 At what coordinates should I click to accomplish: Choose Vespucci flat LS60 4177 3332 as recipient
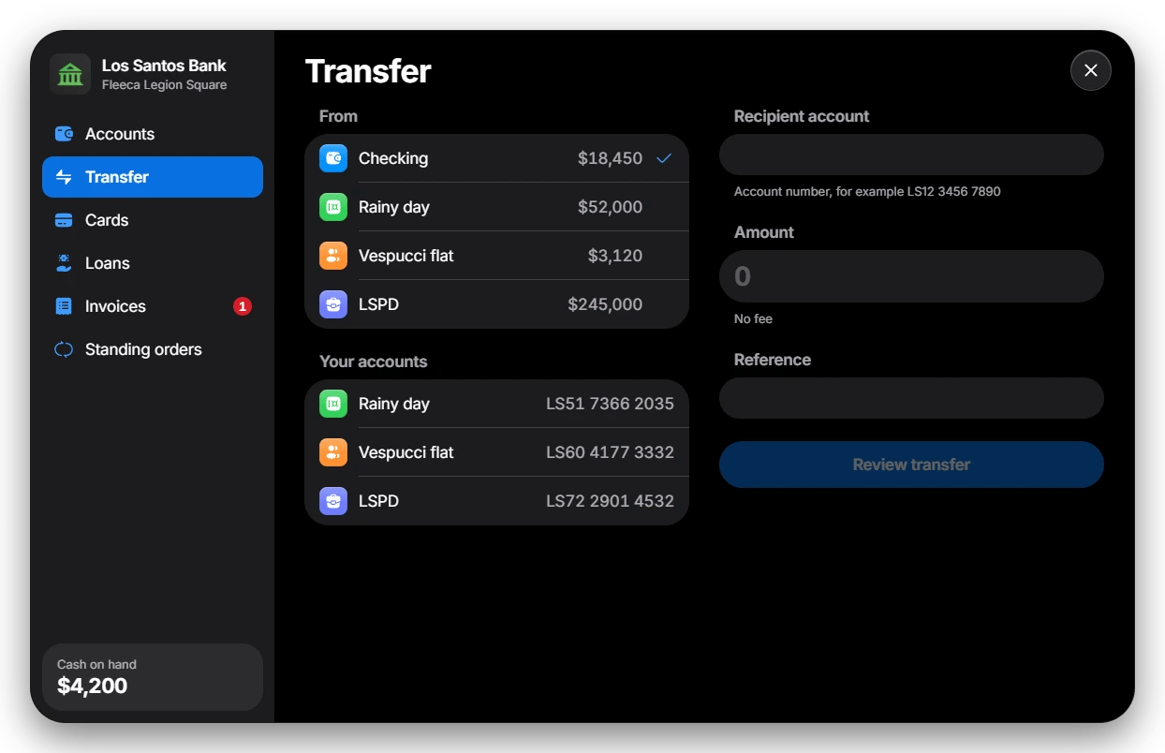point(496,452)
